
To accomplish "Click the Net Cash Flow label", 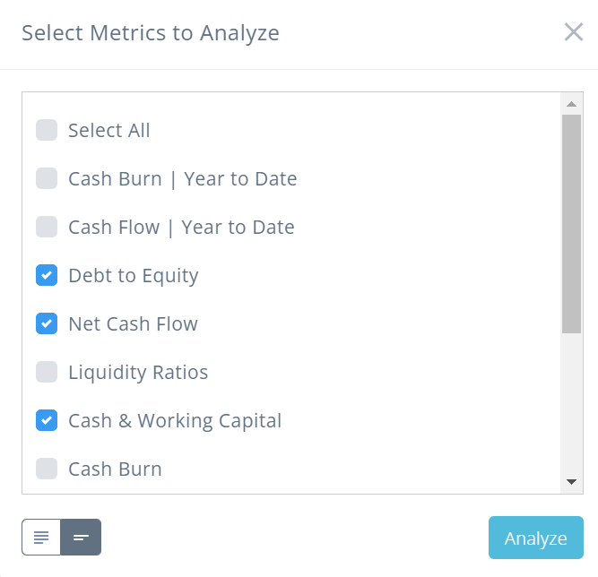I will coord(133,324).
